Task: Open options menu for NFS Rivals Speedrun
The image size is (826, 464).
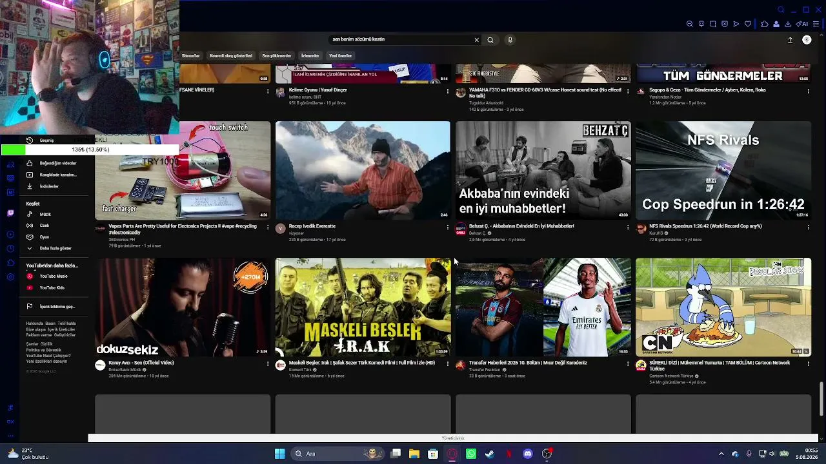Action: click(808, 227)
